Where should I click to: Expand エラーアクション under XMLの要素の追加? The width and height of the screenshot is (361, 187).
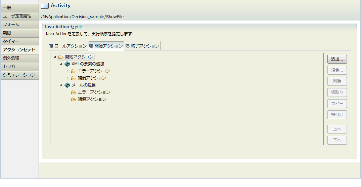[x=68, y=71]
